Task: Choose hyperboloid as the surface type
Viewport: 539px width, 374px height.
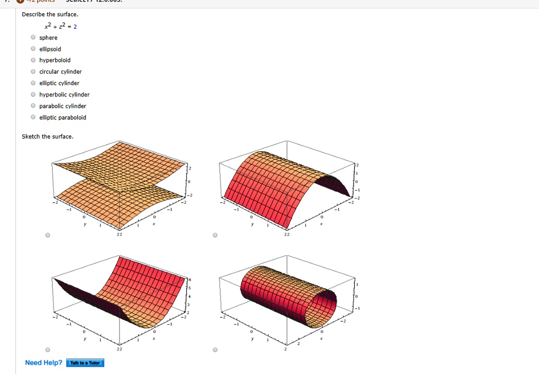Action: coord(33,60)
